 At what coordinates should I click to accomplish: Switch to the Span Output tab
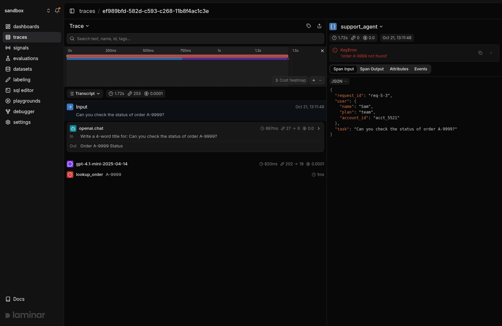372,69
